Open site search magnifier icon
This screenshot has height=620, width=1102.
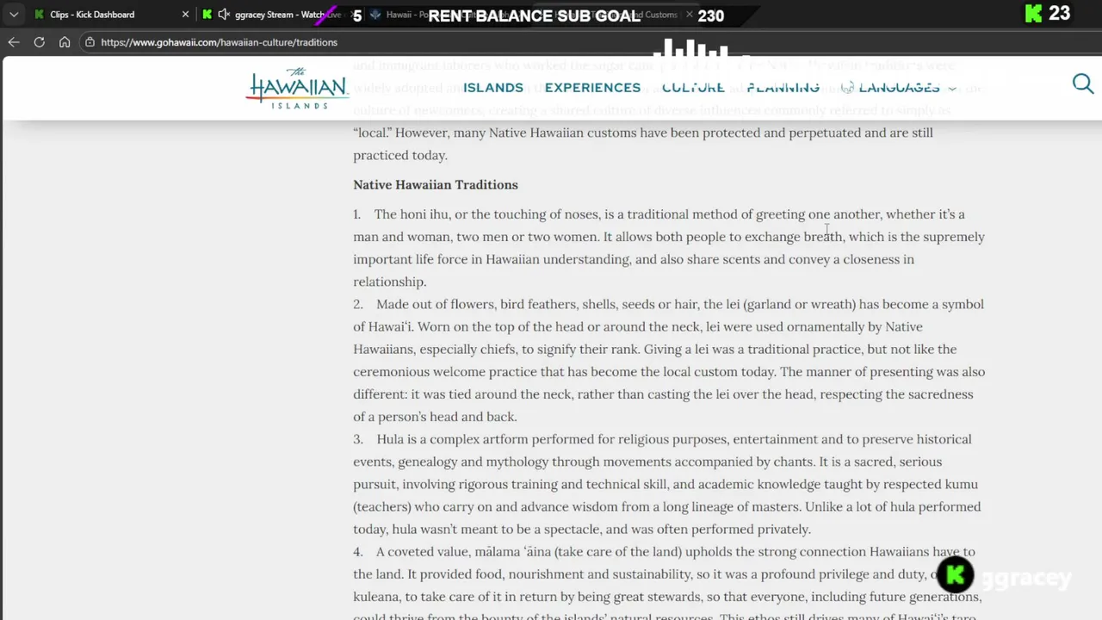pyautogui.click(x=1083, y=84)
